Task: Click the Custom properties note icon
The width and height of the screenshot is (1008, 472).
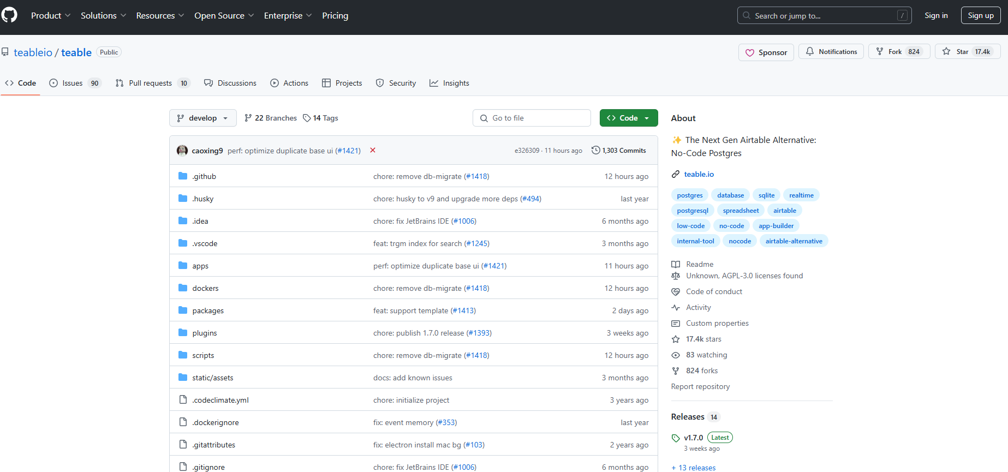Action: pos(676,323)
